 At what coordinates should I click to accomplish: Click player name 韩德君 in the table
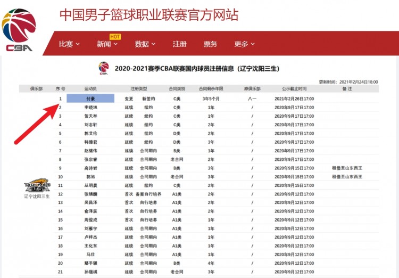(90, 142)
